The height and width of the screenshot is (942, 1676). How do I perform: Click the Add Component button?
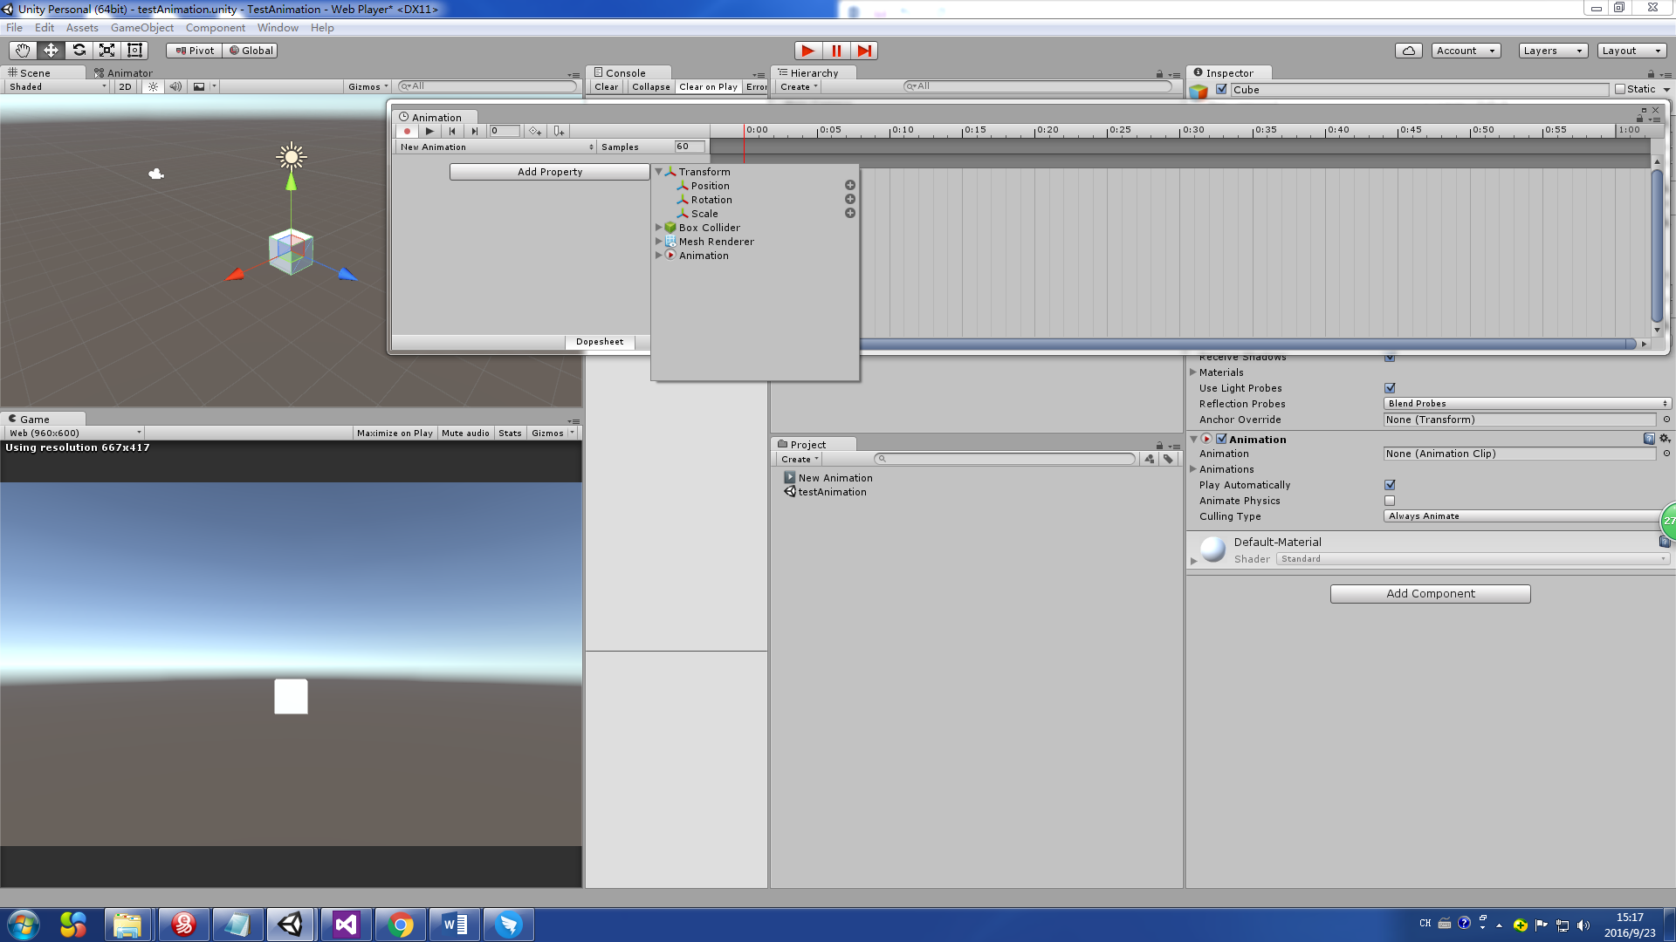pyautogui.click(x=1430, y=594)
